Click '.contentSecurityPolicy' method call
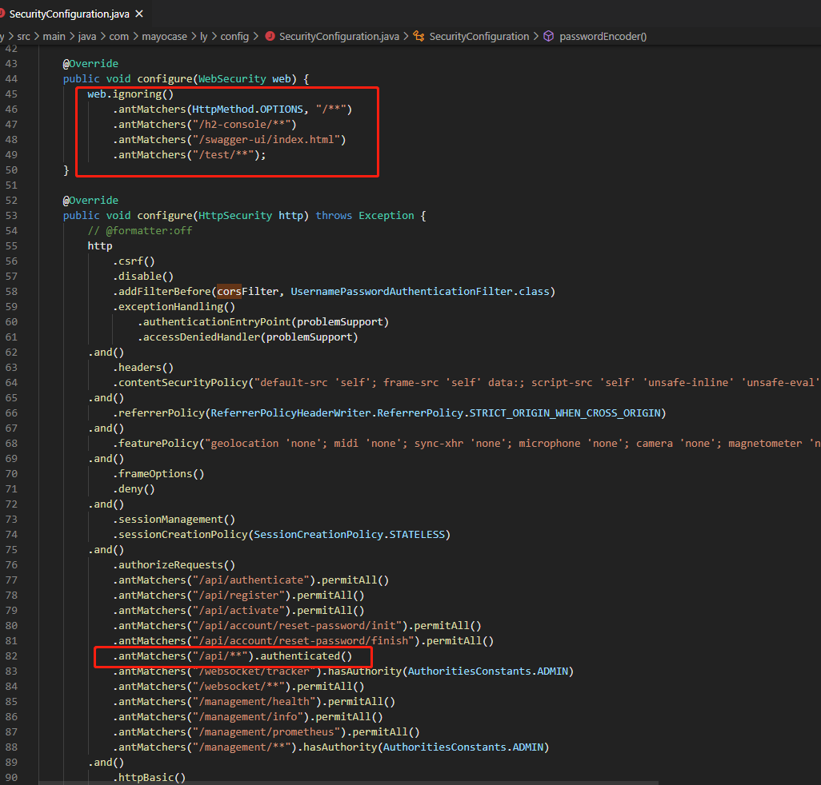This screenshot has width=821, height=785. (x=180, y=382)
